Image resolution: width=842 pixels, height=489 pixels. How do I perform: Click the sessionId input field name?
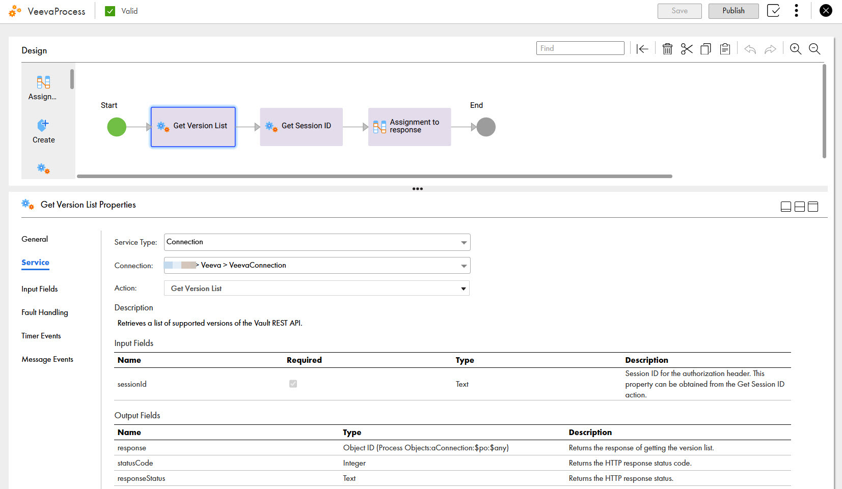132,384
